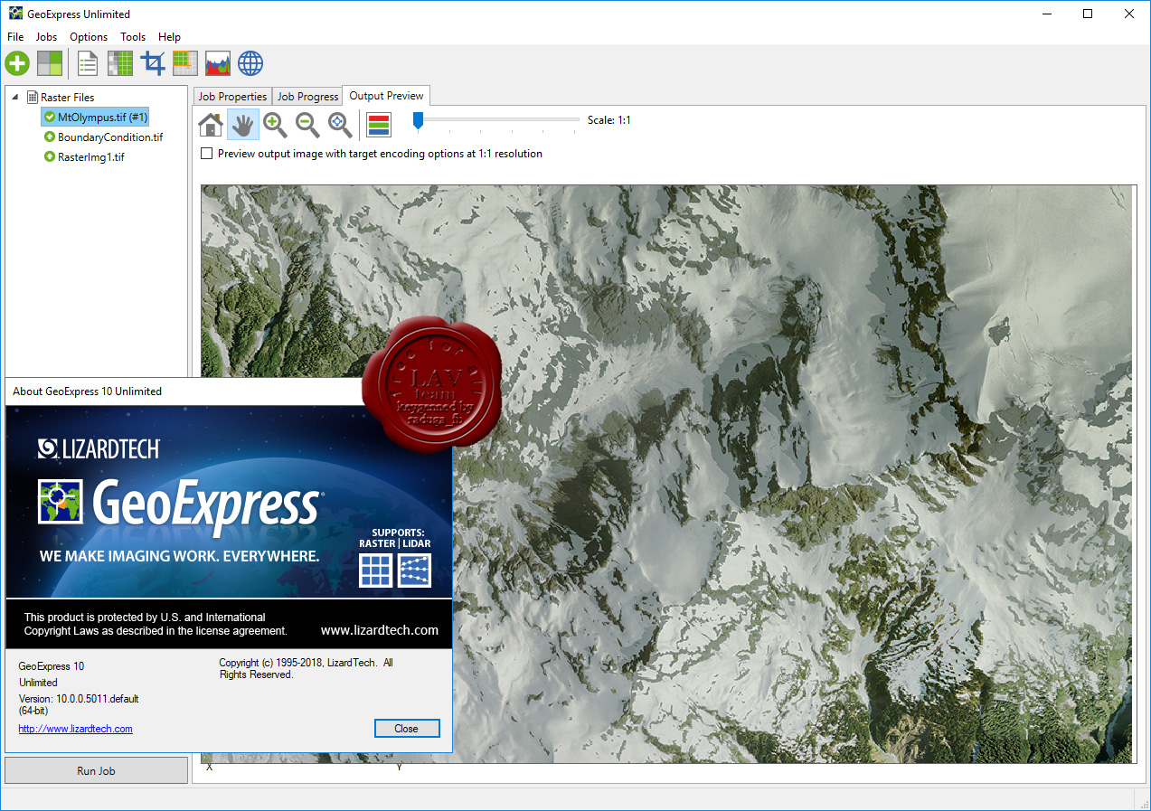Click the Scale: 1:1 label
The width and height of the screenshot is (1151, 811).
click(609, 119)
